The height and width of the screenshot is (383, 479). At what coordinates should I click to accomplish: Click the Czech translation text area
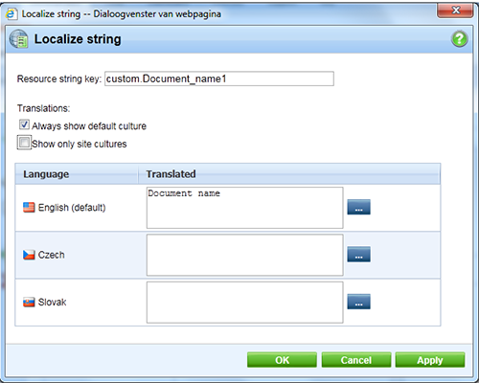[x=245, y=255]
